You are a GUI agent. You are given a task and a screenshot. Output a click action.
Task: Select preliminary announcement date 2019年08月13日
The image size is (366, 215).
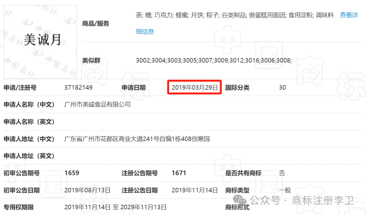coord(87,190)
